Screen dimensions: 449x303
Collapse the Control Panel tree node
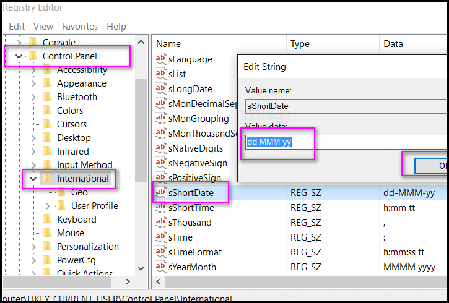tap(19, 56)
